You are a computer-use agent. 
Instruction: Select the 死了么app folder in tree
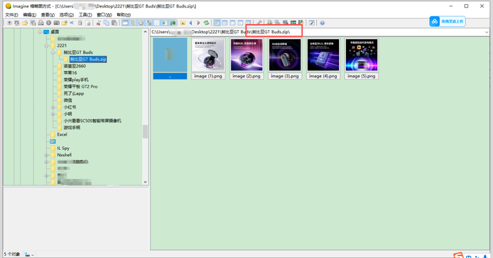click(73, 93)
